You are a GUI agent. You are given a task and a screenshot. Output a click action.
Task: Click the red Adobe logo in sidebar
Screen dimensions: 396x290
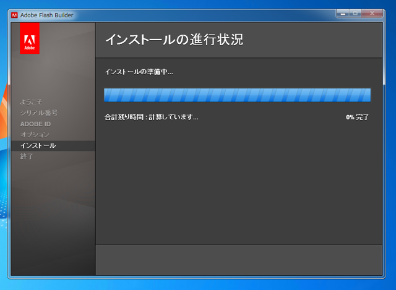tap(30, 38)
